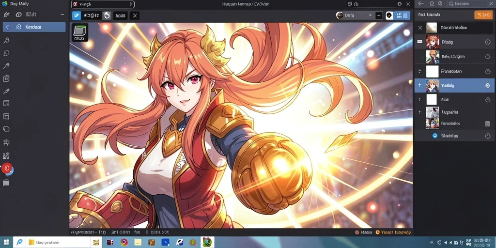Click the blue grid view icon above canvas
The height and width of the screenshot is (248, 496).
[403, 15]
